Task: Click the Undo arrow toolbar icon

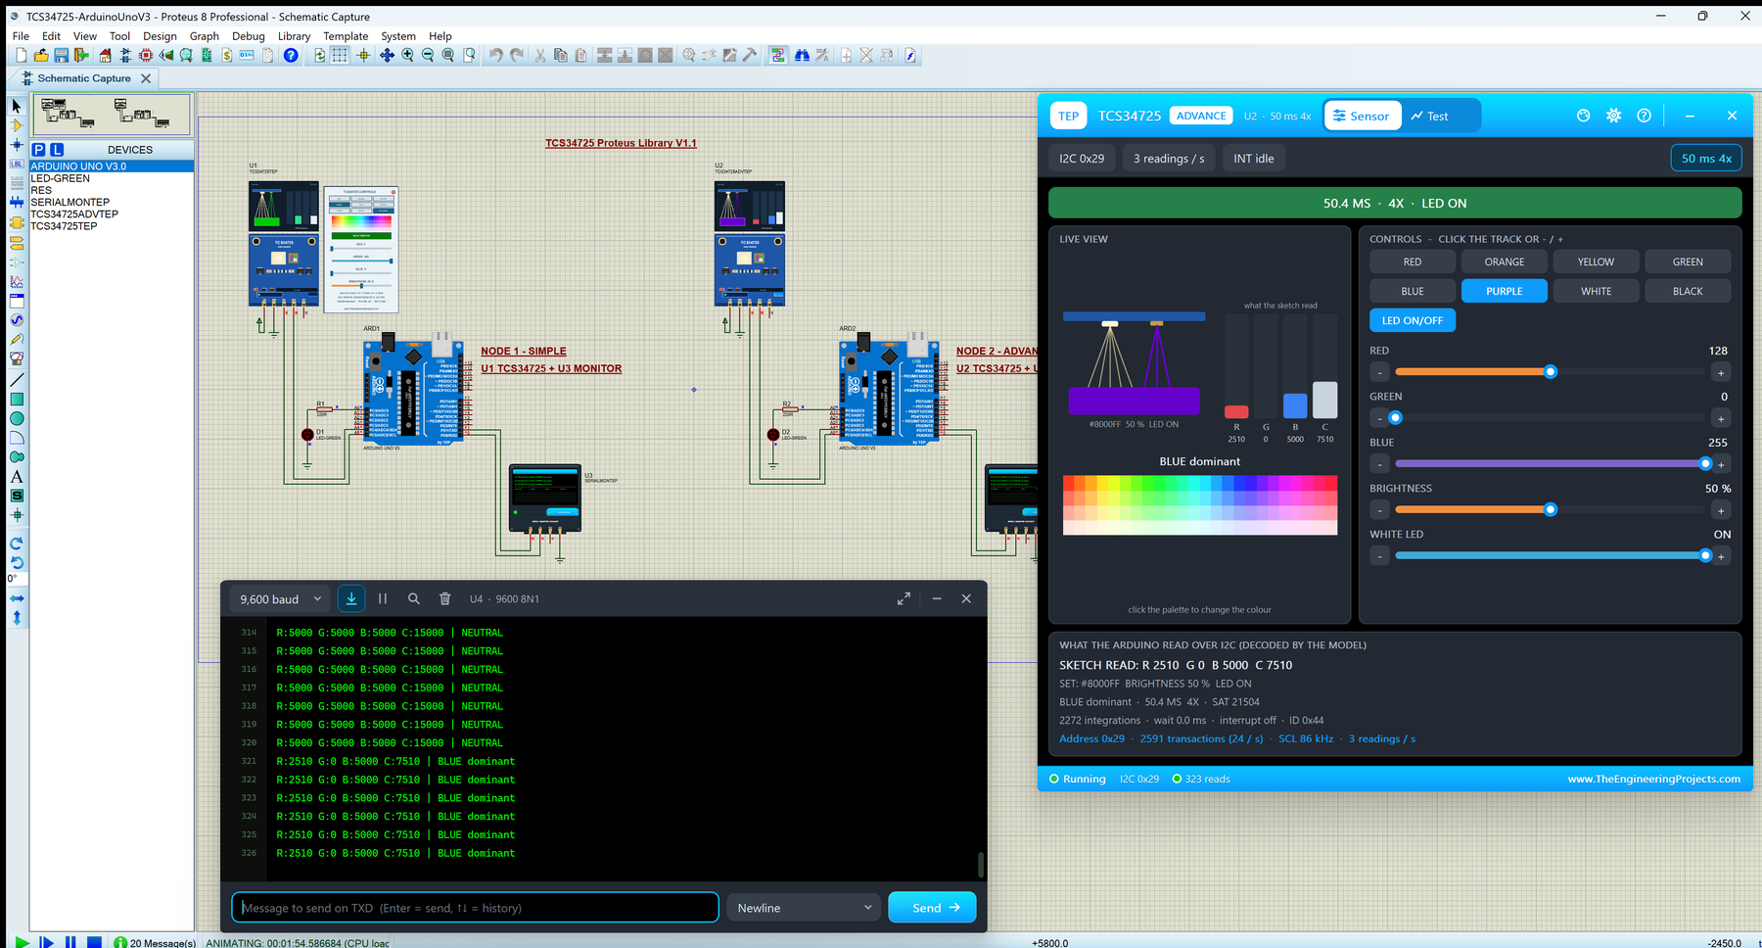Action: point(496,56)
